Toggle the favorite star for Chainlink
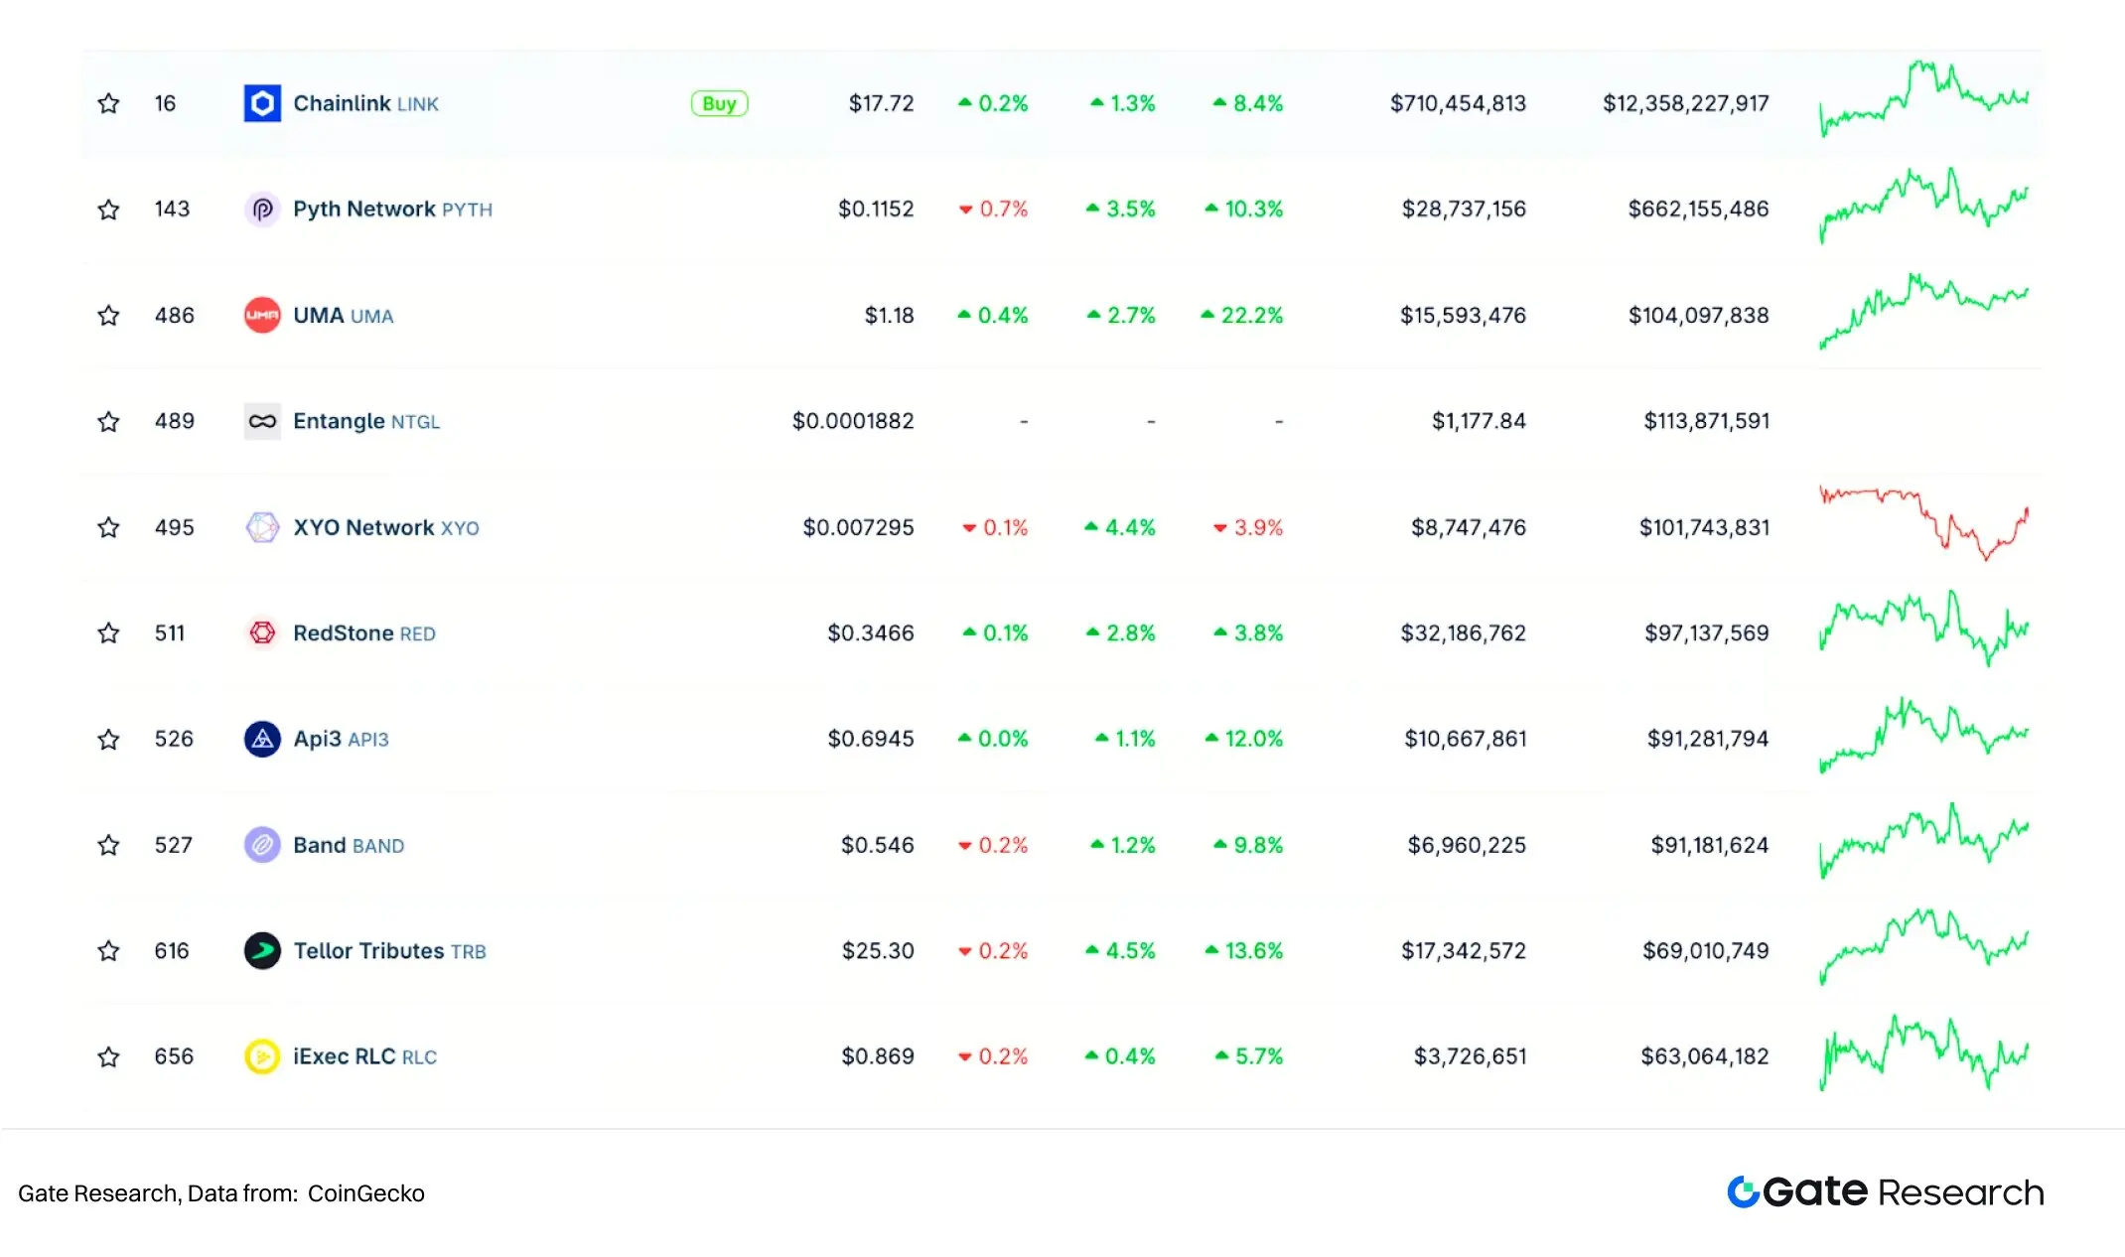The width and height of the screenshot is (2125, 1257). click(x=109, y=103)
